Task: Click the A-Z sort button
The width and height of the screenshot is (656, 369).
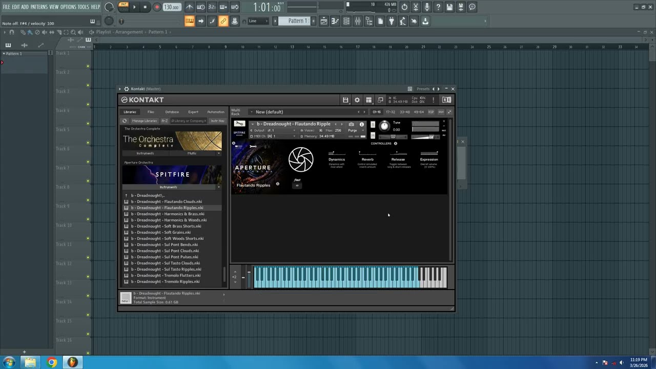Action: coord(165,121)
